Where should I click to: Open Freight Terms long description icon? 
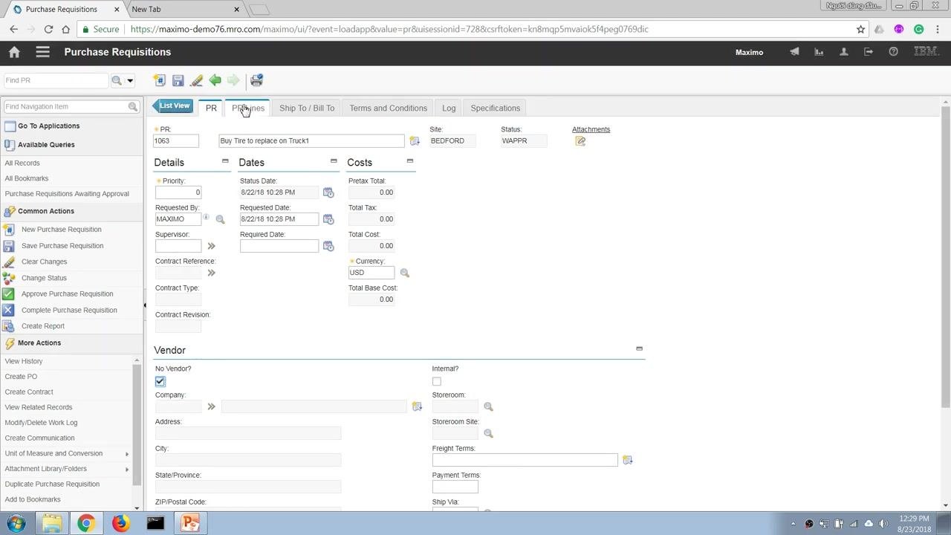[x=627, y=460]
